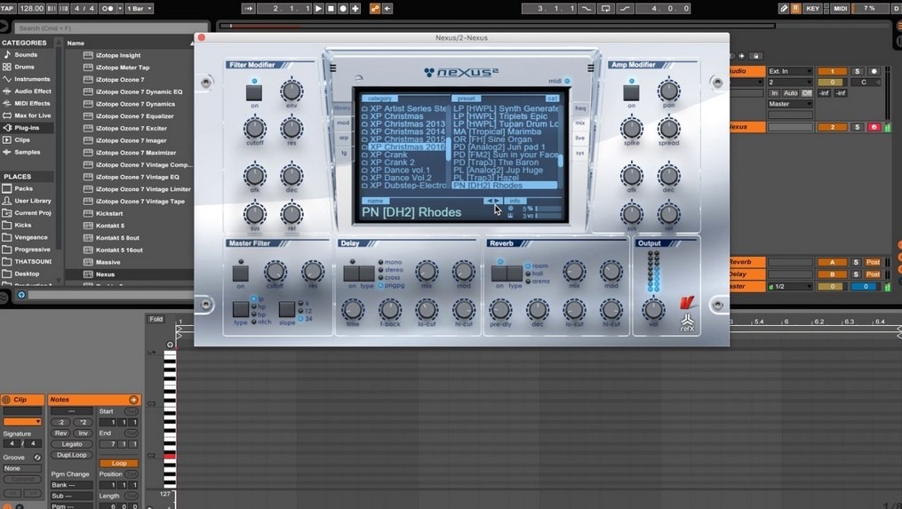Arm the transport Record button
This screenshot has width=902, height=509.
point(343,9)
